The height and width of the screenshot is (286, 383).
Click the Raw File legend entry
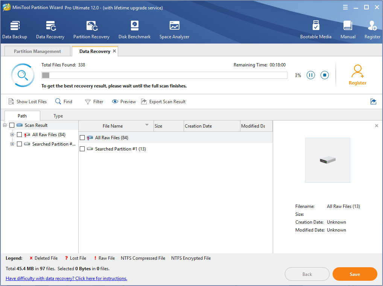104,258
